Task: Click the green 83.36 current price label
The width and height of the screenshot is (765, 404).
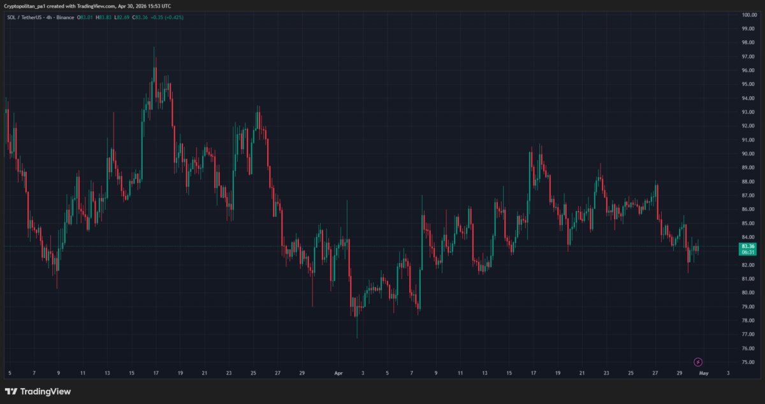Action: pyautogui.click(x=748, y=246)
